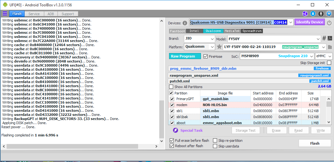Image resolution: width=334 pixels, height=162 pixels.
Task: Click the log panel scroll right arrow
Action: coord(156,147)
